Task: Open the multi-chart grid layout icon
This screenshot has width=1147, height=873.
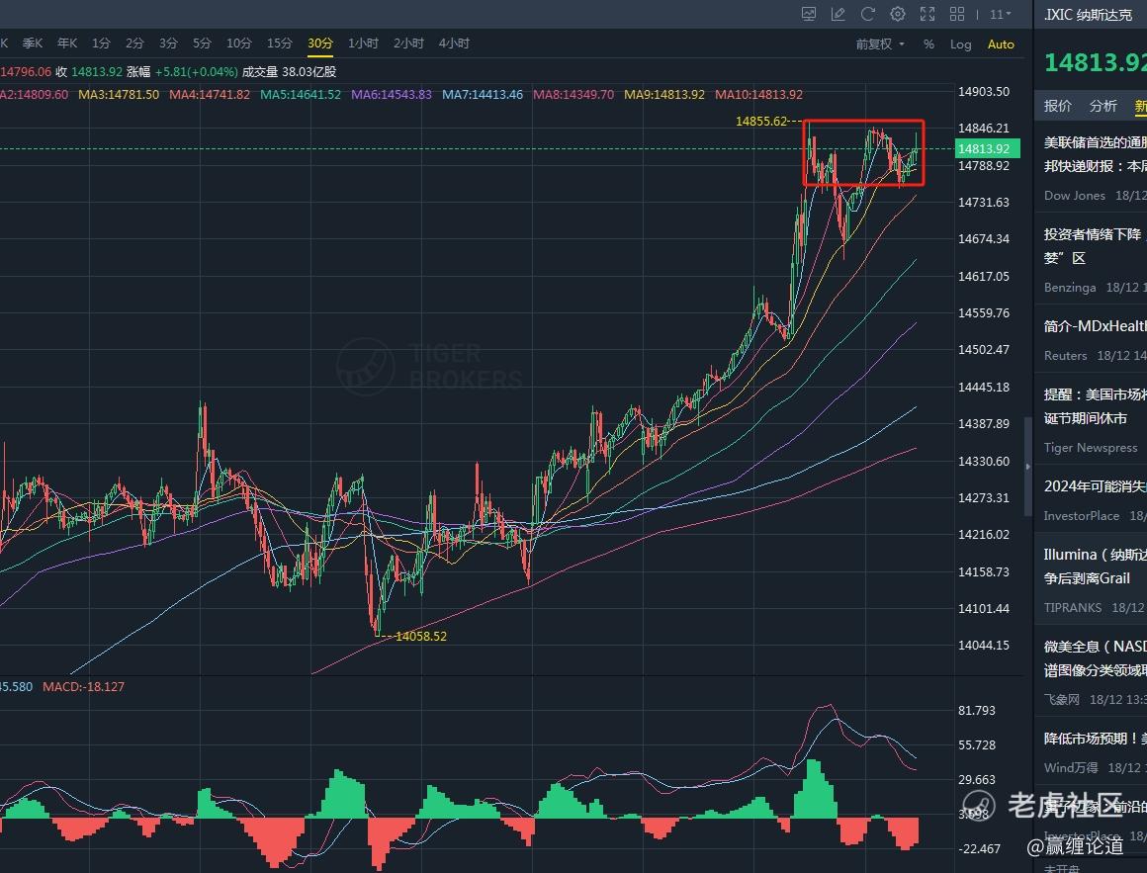Action: [957, 14]
